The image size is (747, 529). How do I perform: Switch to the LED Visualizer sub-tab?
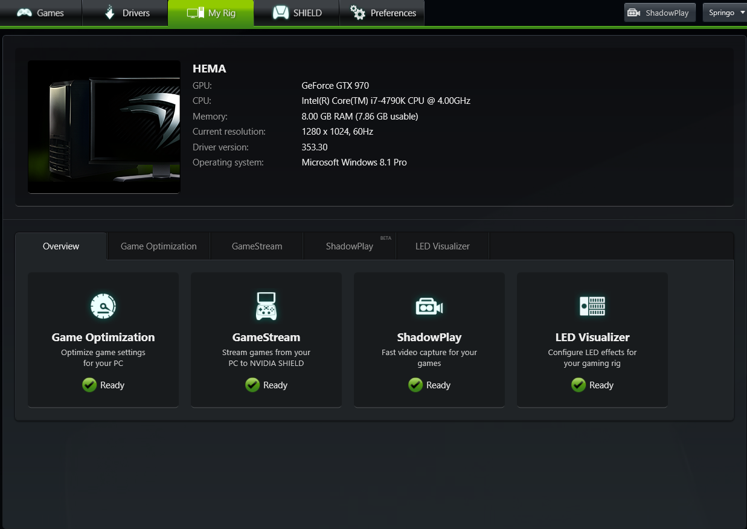tap(443, 246)
